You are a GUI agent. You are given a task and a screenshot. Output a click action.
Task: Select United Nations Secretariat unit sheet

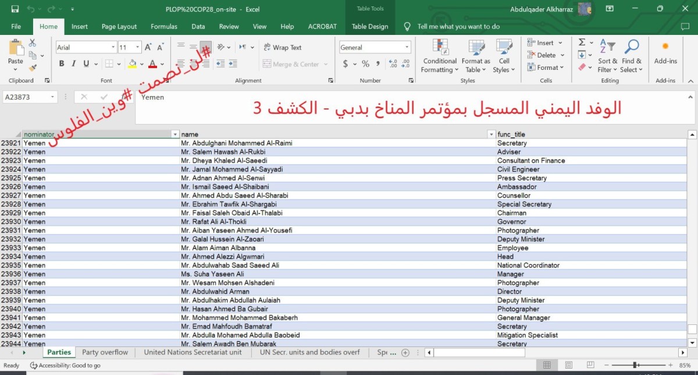pyautogui.click(x=193, y=352)
